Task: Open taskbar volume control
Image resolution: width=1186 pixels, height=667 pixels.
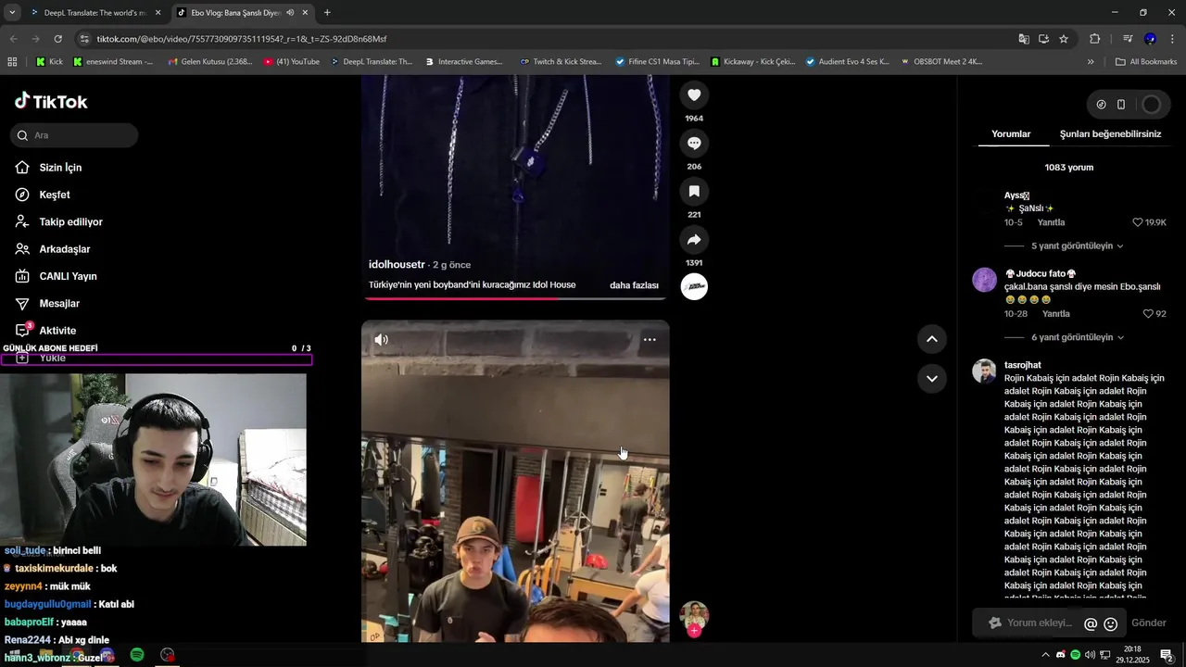Action: point(1090,655)
